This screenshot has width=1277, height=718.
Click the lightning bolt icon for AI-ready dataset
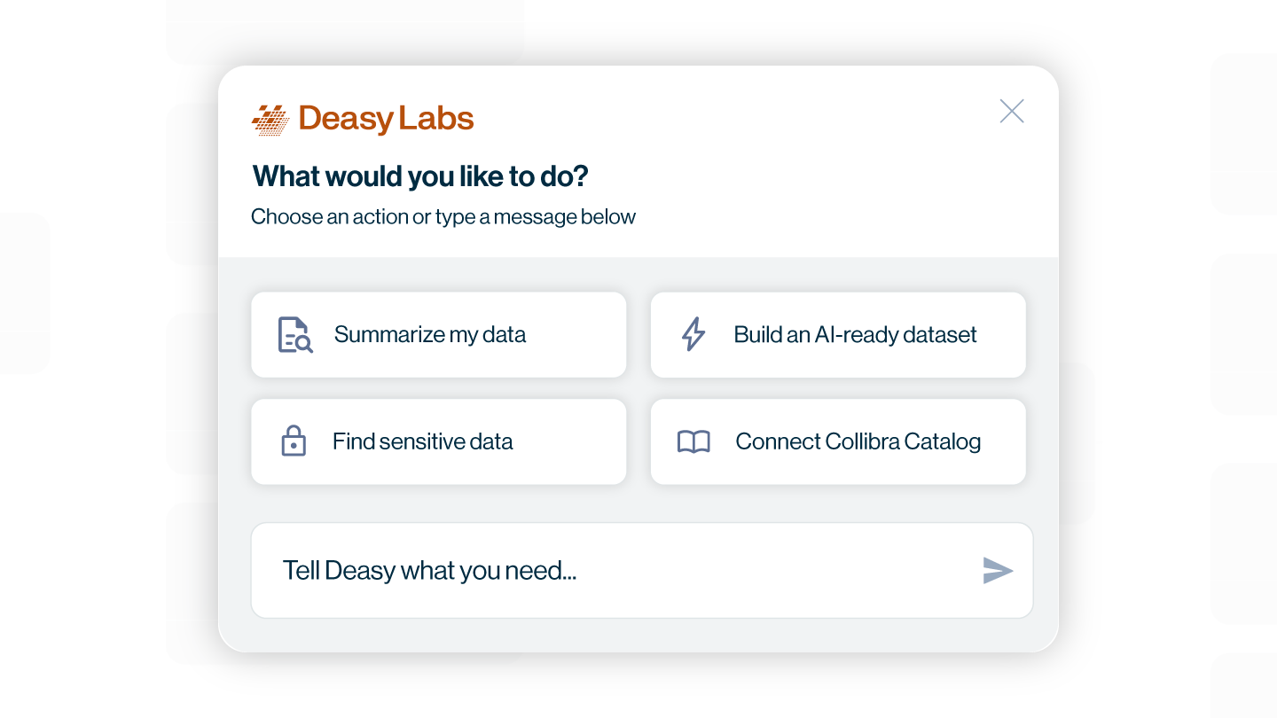coord(693,334)
